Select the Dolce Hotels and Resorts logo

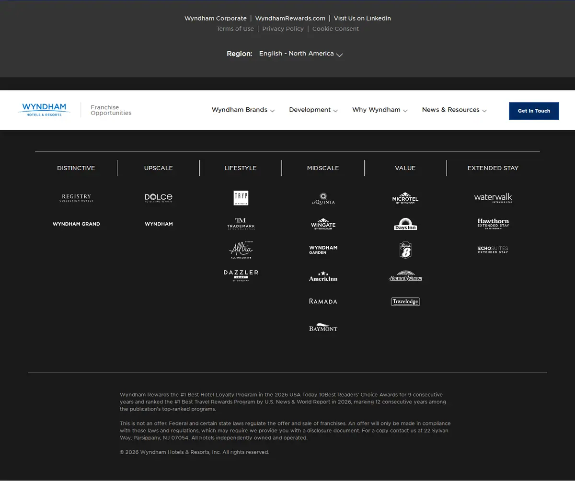(159, 198)
